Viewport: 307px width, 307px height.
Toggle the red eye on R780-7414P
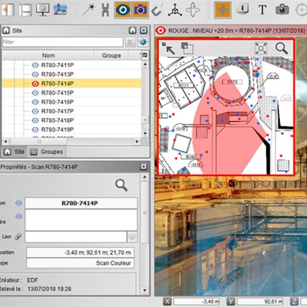35,84
